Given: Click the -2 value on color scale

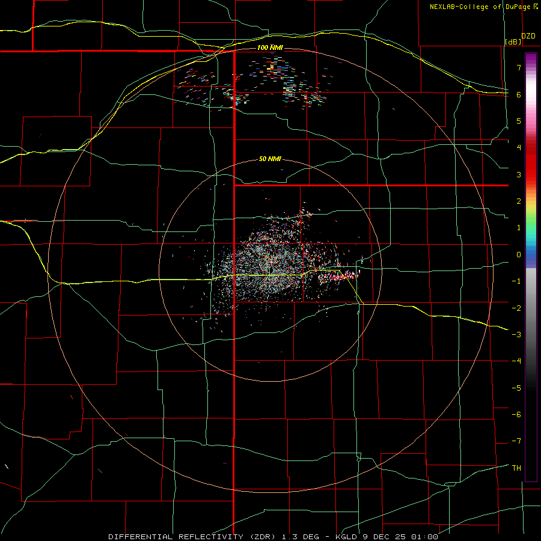Looking at the screenshot, I should [x=516, y=308].
